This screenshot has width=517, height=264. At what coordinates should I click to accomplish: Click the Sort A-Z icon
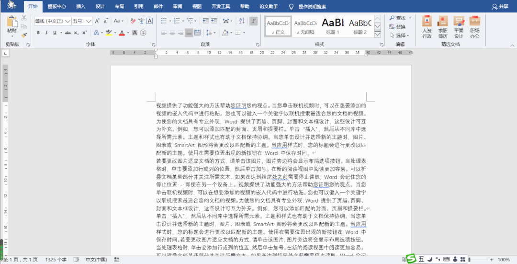click(242, 21)
